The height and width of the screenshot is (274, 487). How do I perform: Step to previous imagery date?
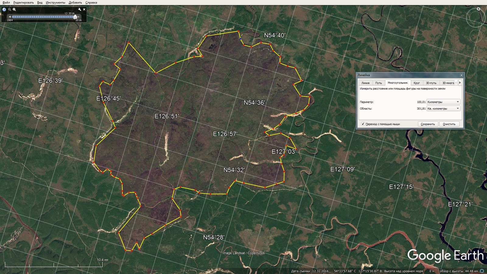[10, 17]
